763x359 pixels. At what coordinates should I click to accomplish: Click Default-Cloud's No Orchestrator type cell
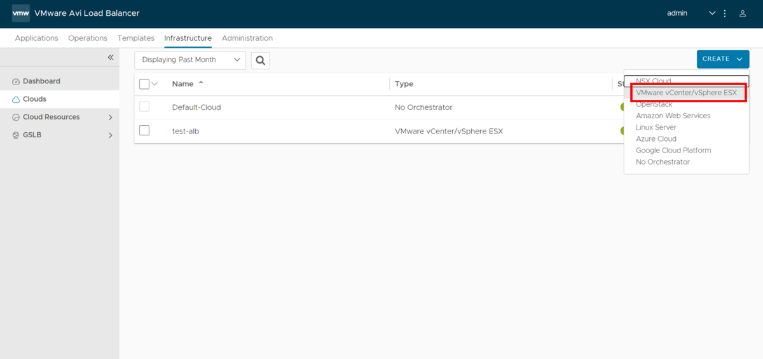click(x=423, y=107)
